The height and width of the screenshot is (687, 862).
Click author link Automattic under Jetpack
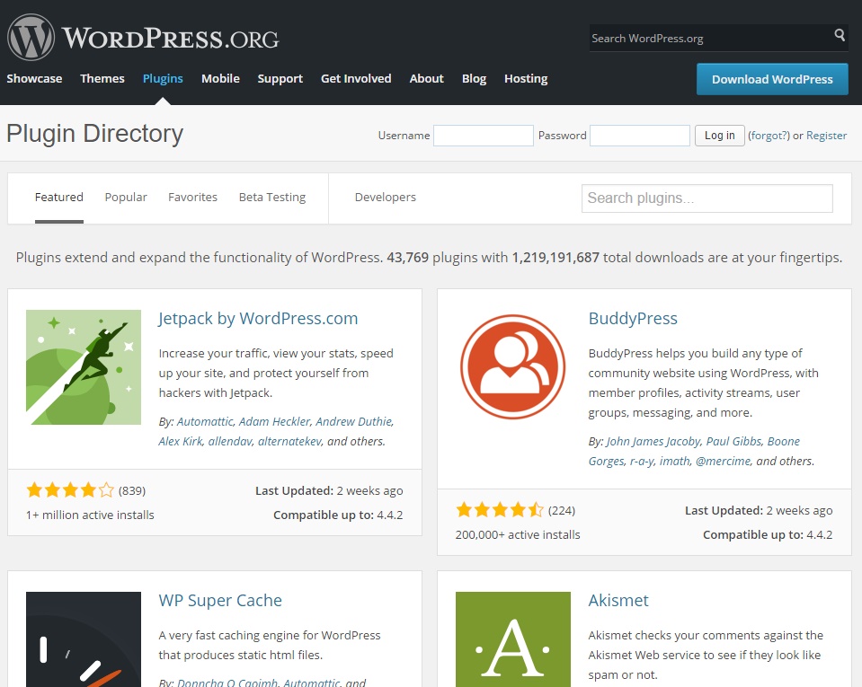pyautogui.click(x=205, y=421)
